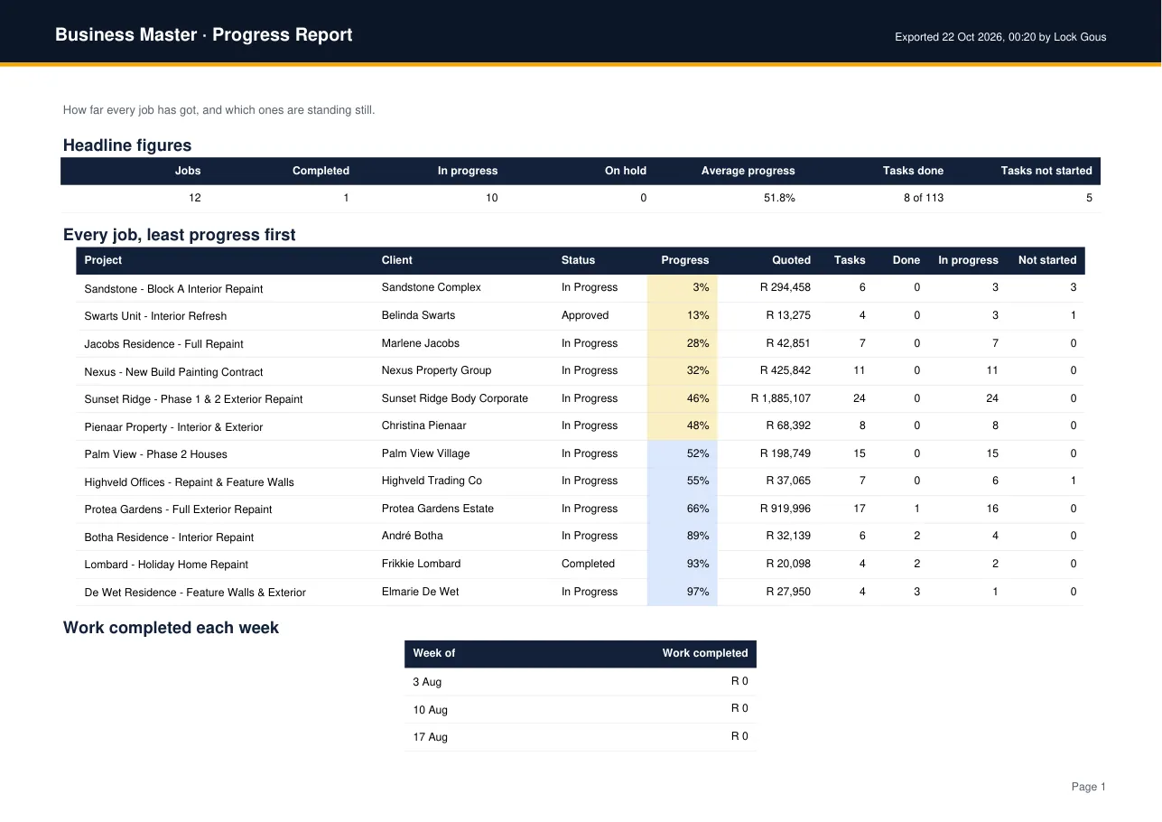Screen dimensions: 1162x822
Task: Click the '8 of 113' tasks done value
Action: pos(924,198)
